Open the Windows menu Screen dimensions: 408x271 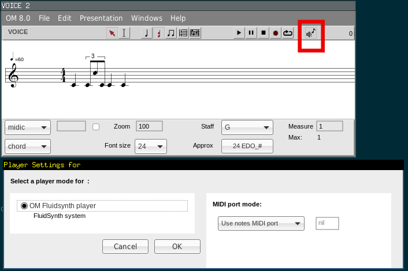tap(147, 18)
